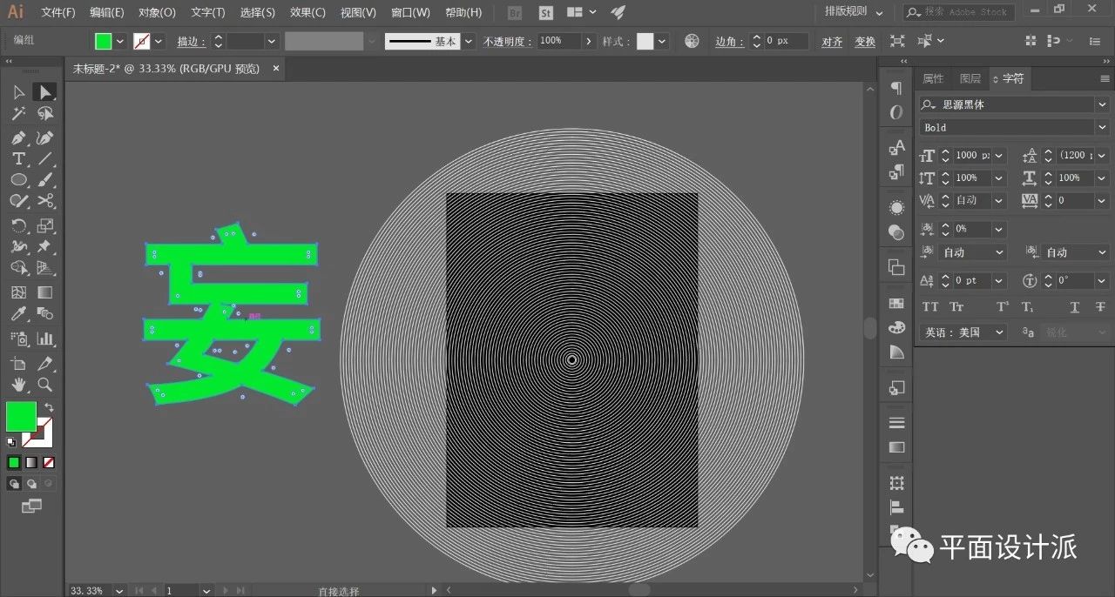Open the 效果(C) menu
Screen dimensions: 1115x597
(307, 13)
